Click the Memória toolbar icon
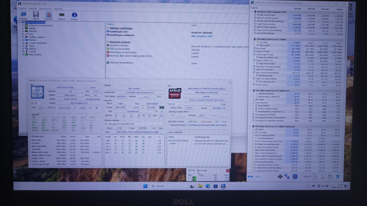 [61, 16]
